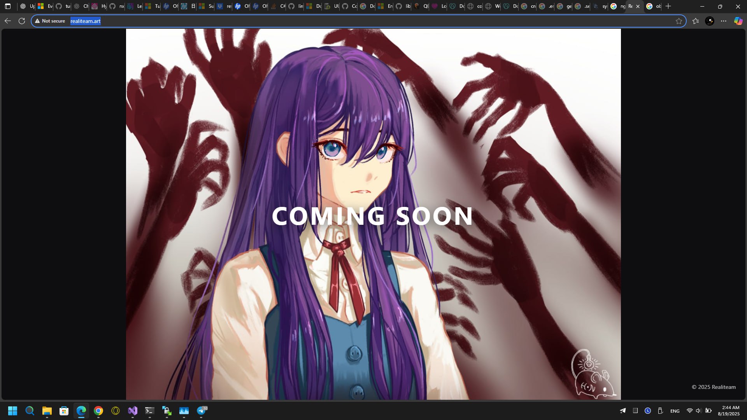This screenshot has width=747, height=420.
Task: Open the Tab actions menu icon
Action: point(8,6)
